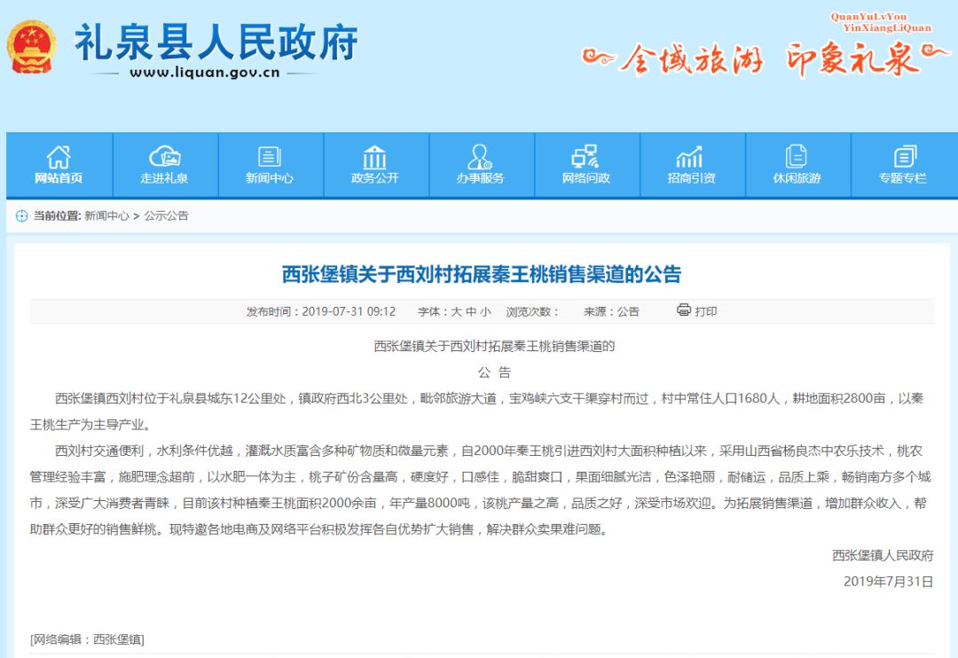Select the 新闻中心 newspaper icon
958x658 pixels.
point(269,157)
